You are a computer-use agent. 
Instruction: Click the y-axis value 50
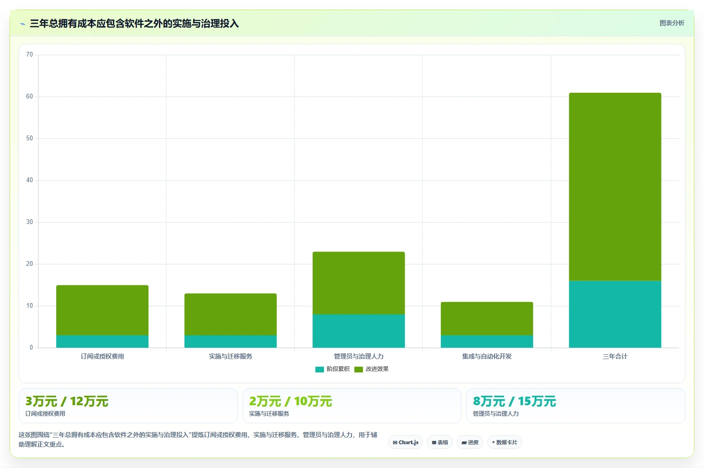29,138
